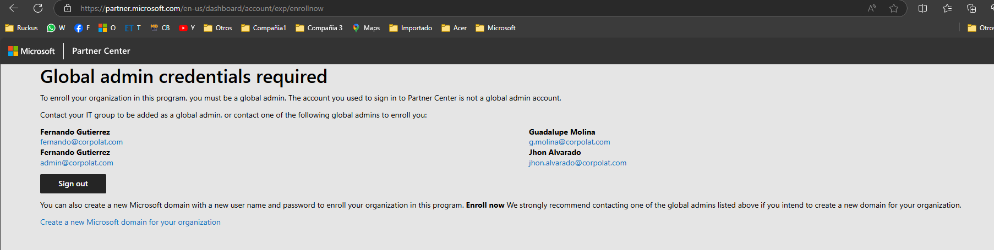Image resolution: width=994 pixels, height=250 pixels.
Task: Email admin@corpolat.com link
Action: (x=77, y=163)
